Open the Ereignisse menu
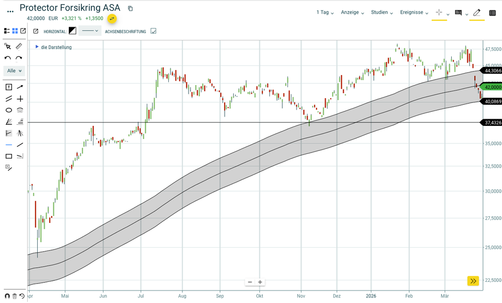502x303 pixels. pos(414,12)
